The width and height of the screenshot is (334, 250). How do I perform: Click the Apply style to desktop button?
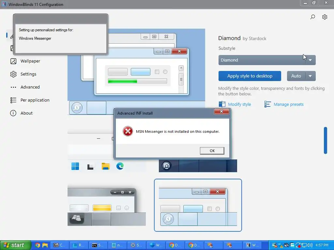[250, 76]
